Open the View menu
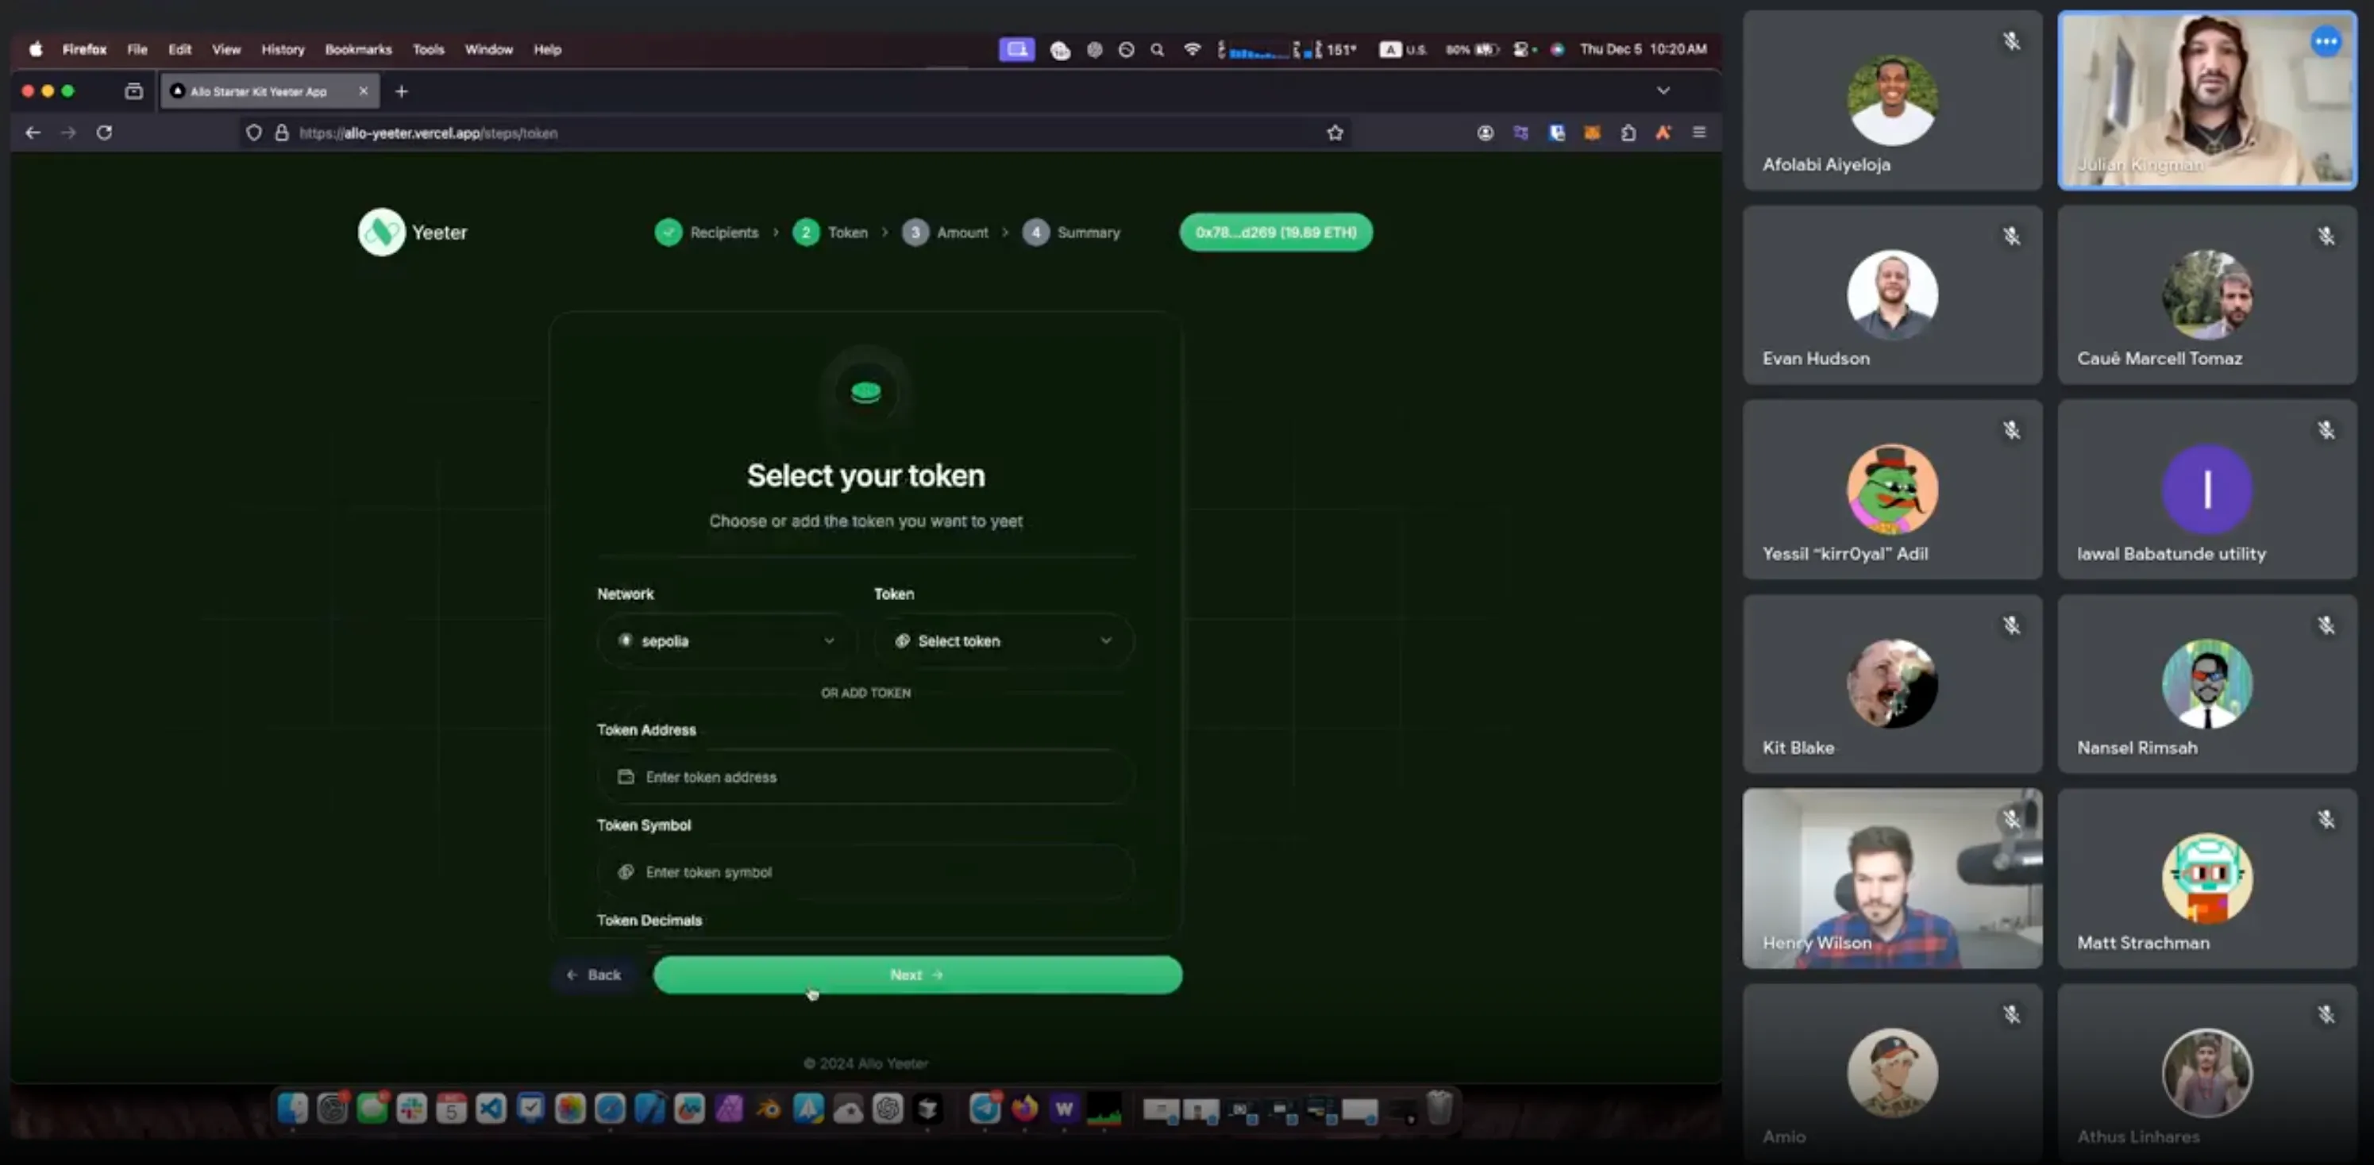Screen dimensions: 2374x1165 tap(225, 49)
